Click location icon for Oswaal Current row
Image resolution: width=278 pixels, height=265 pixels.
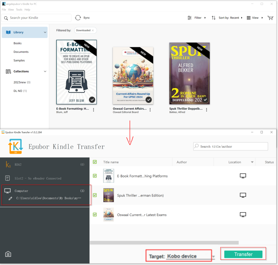click(x=243, y=215)
